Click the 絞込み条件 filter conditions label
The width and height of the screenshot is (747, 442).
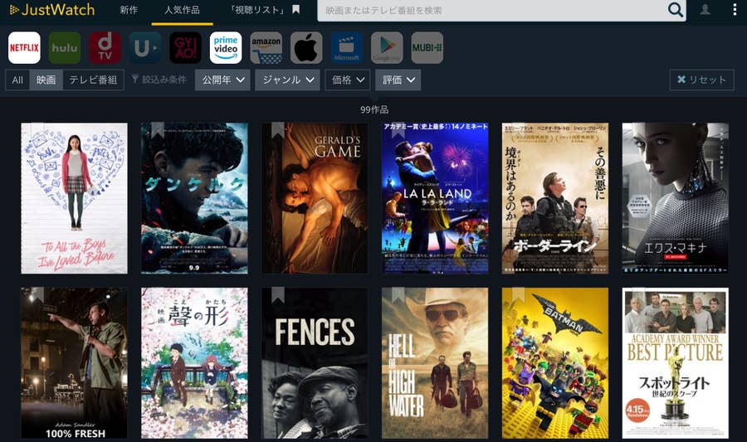click(159, 80)
